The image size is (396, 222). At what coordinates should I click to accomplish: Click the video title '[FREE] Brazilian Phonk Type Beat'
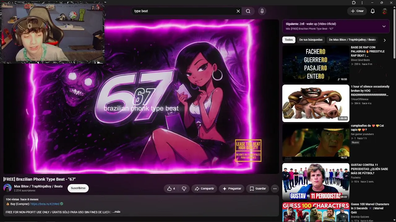[x=40, y=179]
